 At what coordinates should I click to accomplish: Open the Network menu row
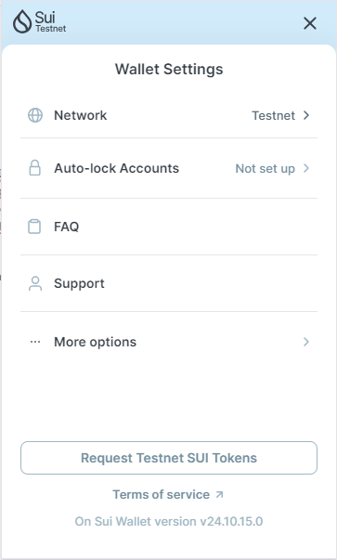tap(169, 115)
